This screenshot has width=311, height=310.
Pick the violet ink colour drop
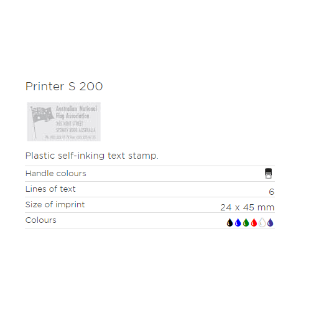point(270,222)
